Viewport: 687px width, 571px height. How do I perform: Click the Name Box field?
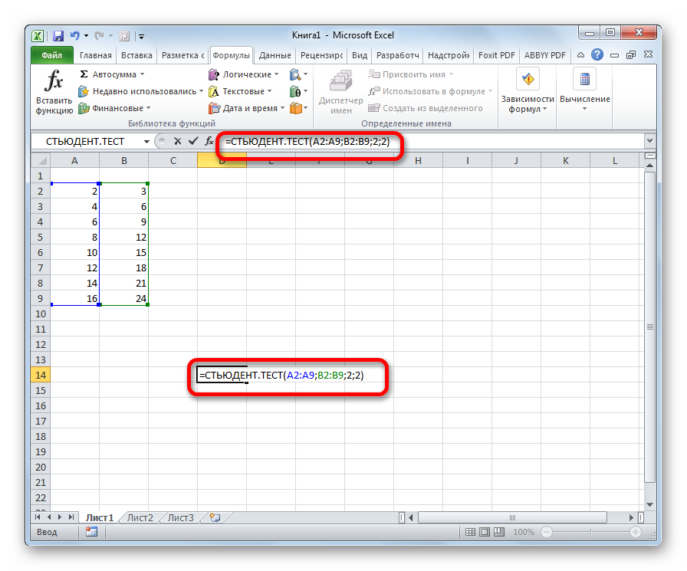87,142
